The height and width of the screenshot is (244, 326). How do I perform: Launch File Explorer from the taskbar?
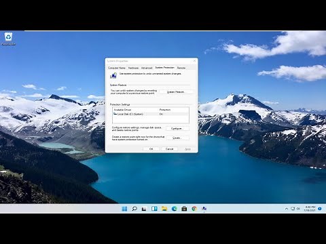164,209
